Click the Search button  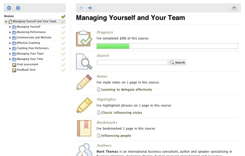coord(177,62)
